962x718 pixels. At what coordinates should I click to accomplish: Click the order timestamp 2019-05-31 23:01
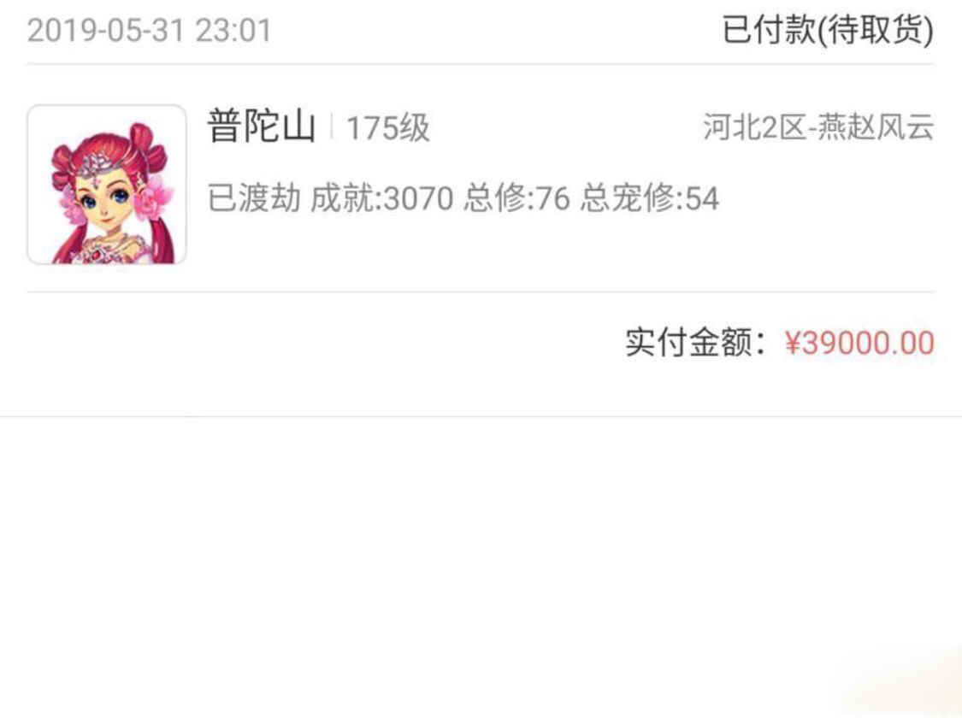149,31
